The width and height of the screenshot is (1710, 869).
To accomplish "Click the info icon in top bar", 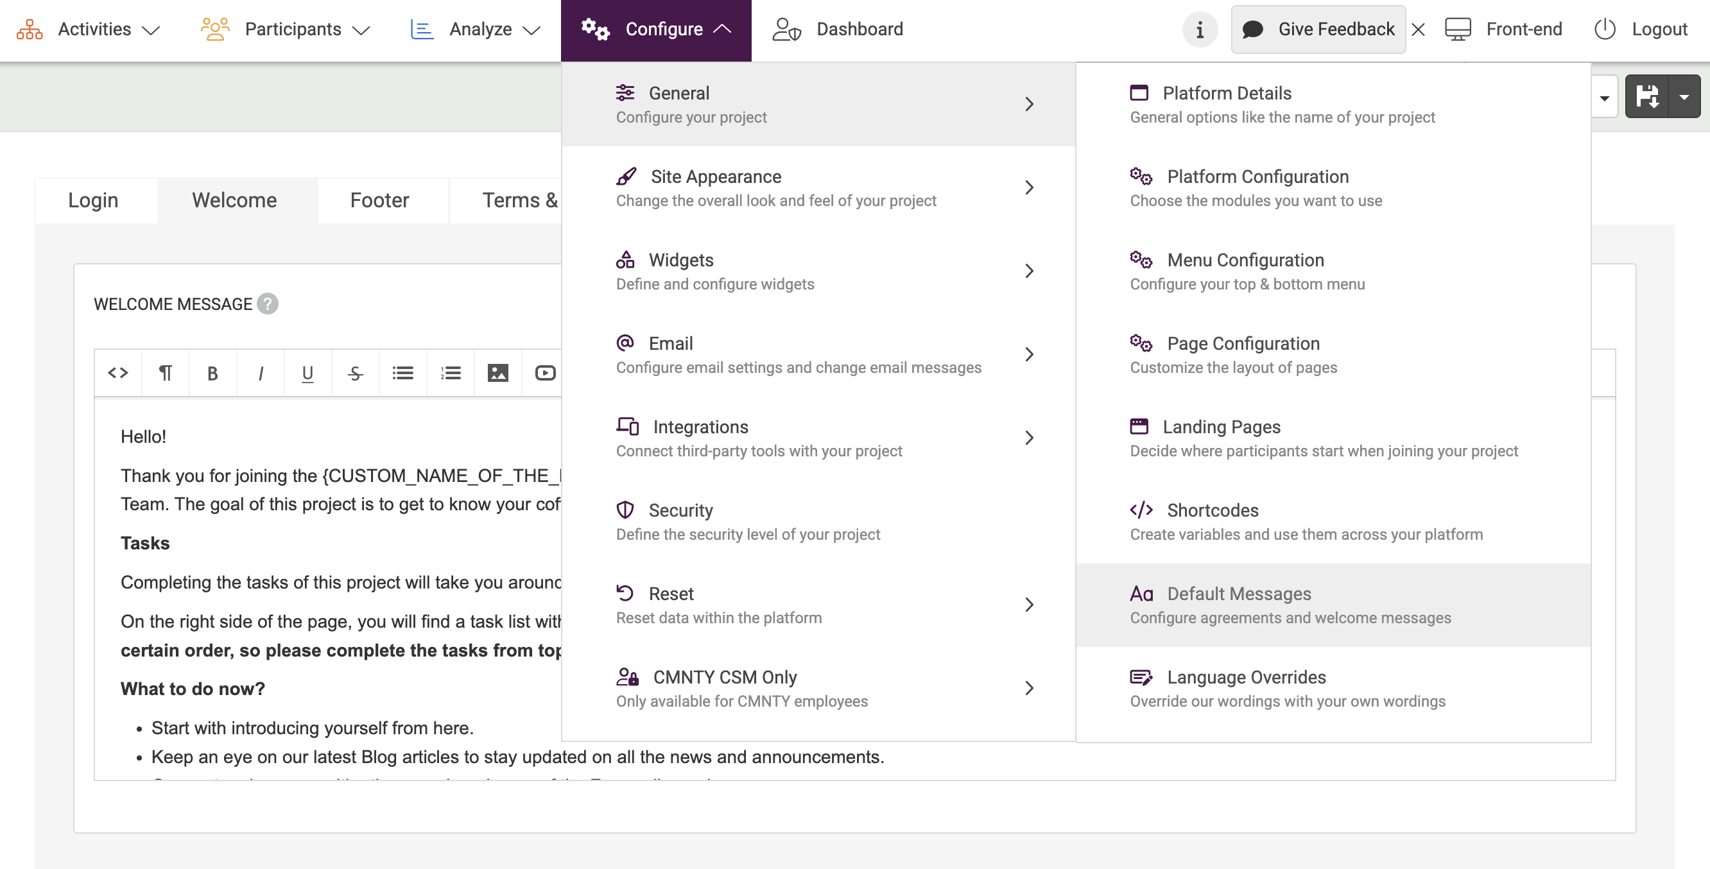I will 1199,30.
